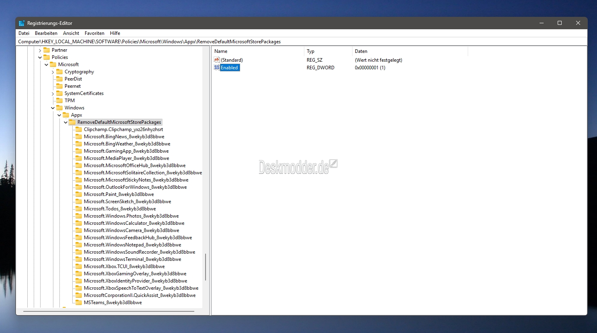The image size is (597, 333).
Task: Open the Datei menu
Action: click(x=24, y=33)
